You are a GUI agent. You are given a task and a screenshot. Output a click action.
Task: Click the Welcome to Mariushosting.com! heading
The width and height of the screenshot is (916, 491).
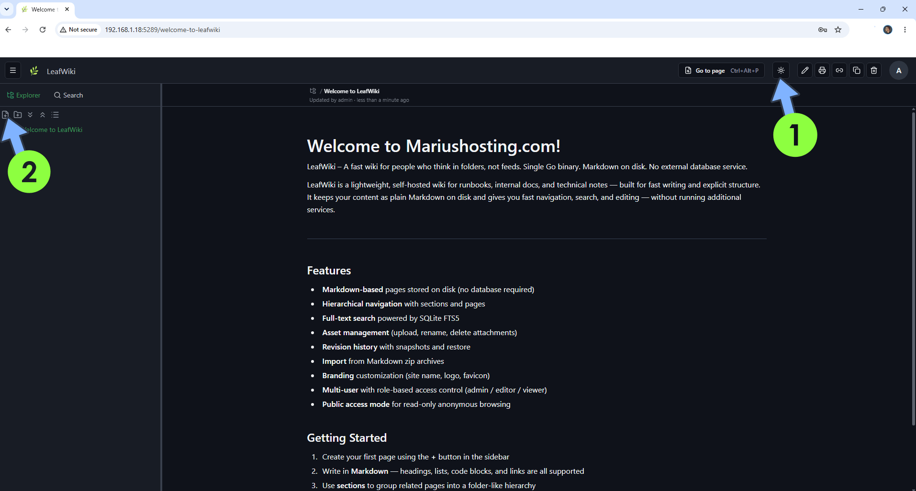point(434,146)
